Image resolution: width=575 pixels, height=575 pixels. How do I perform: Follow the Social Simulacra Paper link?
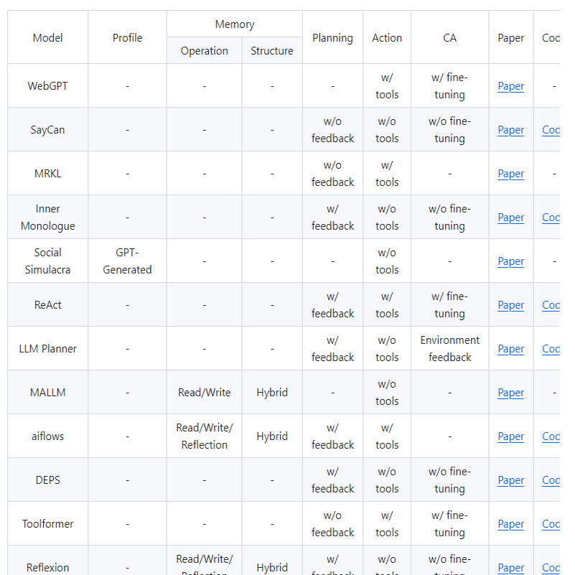click(510, 261)
